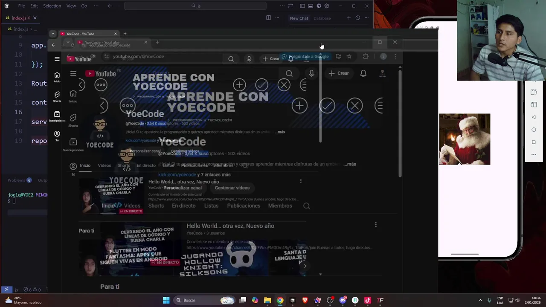Click the remote connection icon in editor status bar

(6, 290)
